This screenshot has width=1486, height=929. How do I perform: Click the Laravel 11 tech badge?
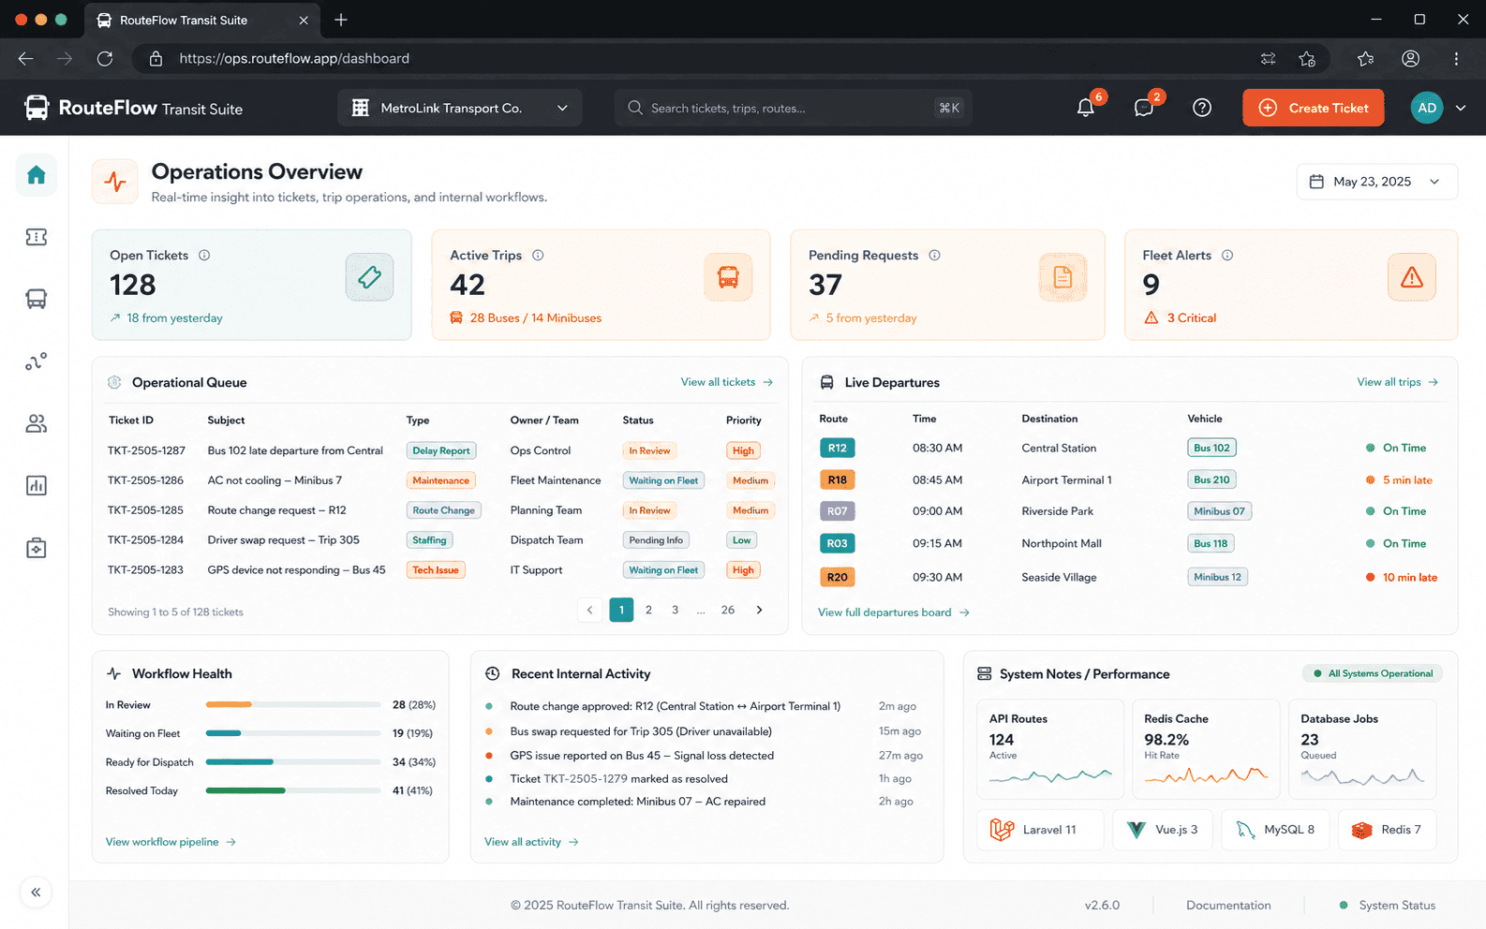coord(1040,830)
